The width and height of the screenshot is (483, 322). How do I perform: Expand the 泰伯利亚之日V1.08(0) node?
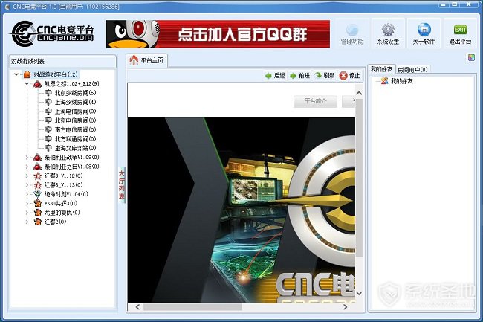point(27,167)
